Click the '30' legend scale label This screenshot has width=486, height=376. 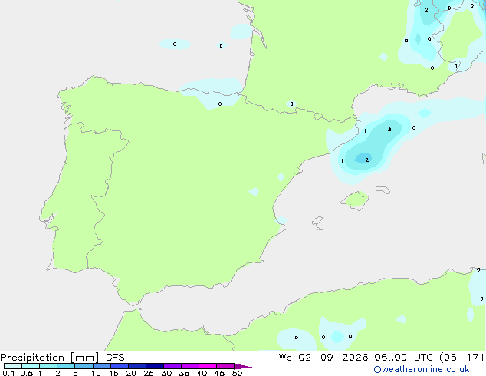pyautogui.click(x=166, y=373)
